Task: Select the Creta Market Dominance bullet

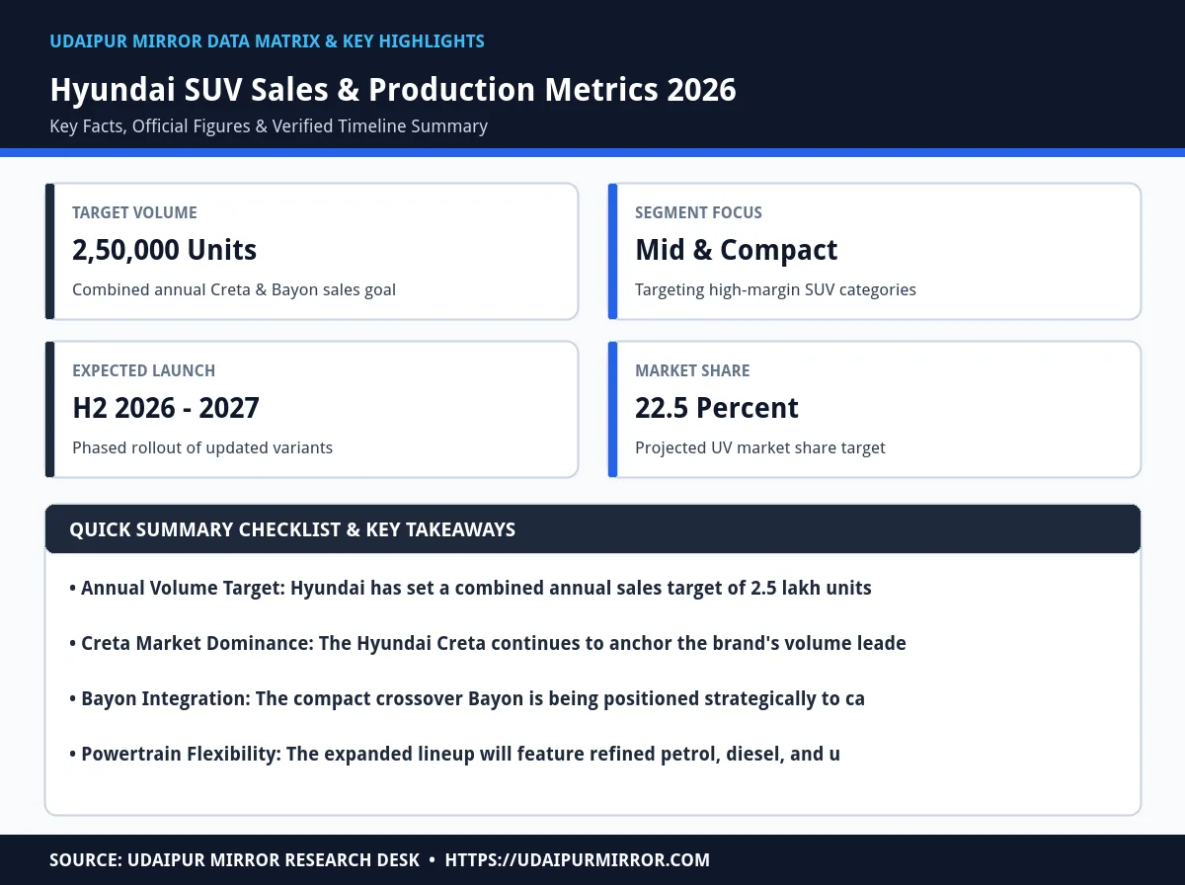Action: 488,643
